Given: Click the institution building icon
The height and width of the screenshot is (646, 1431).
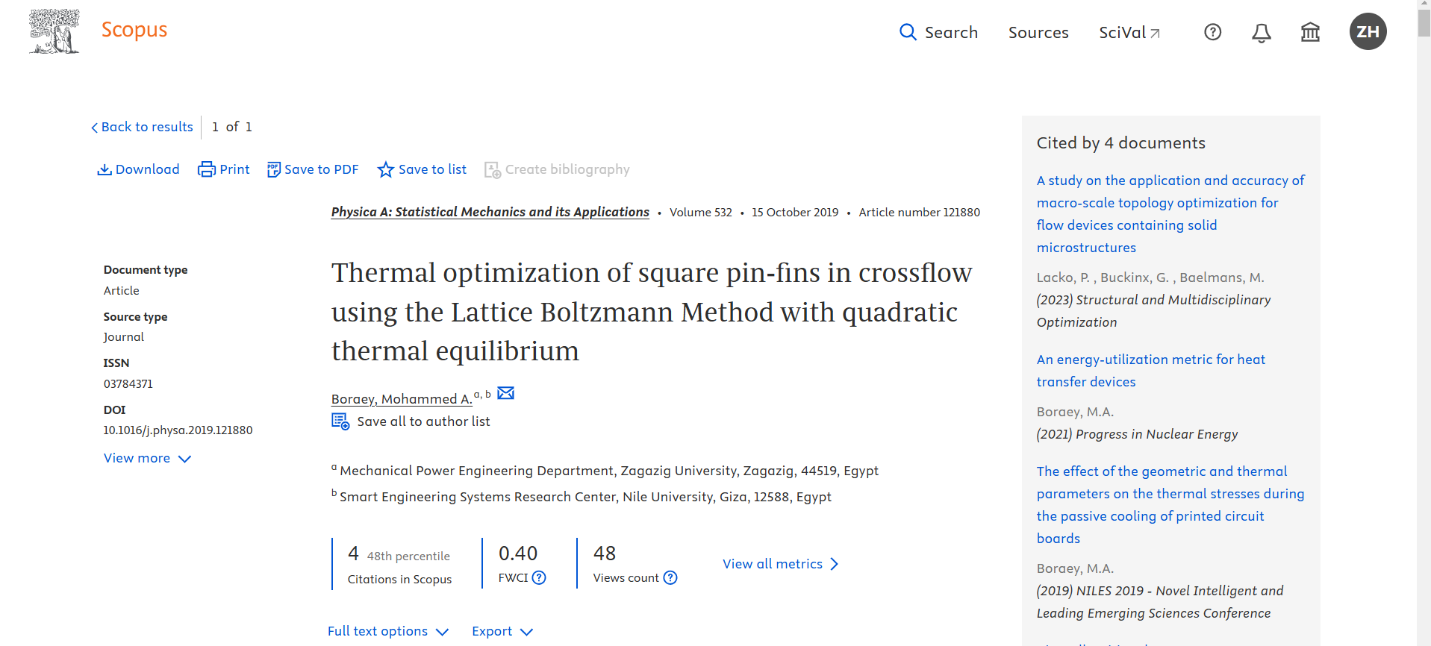Looking at the screenshot, I should coord(1310,32).
